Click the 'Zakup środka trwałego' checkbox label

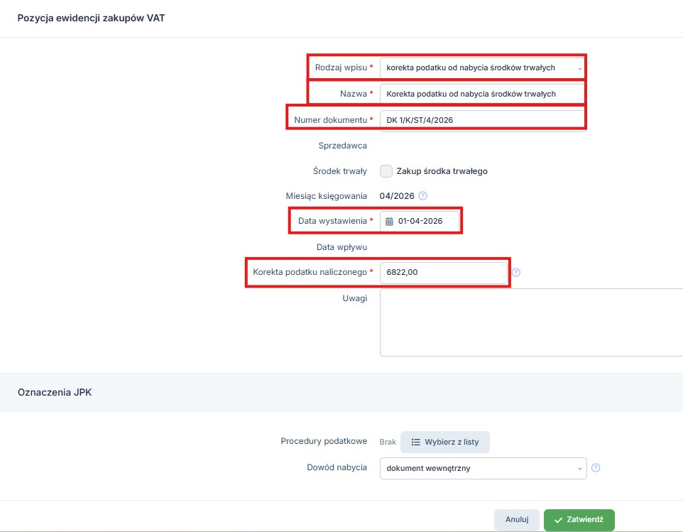pos(442,171)
